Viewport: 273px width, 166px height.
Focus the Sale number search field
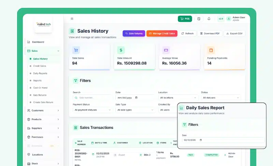pos(92,98)
